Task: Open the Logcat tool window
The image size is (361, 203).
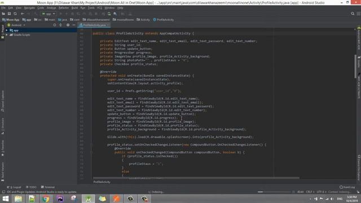Action: (14, 187)
